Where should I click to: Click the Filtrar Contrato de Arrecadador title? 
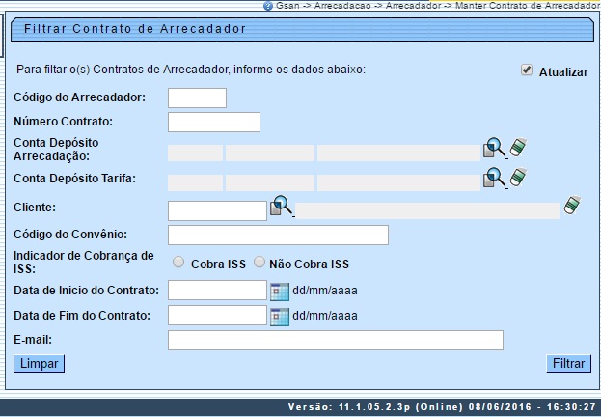135,29
